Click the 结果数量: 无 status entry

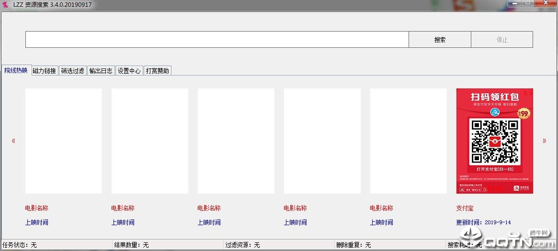coord(131,245)
